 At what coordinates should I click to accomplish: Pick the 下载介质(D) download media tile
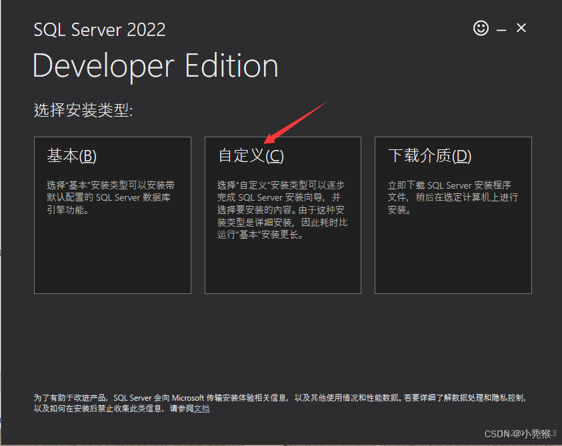coord(453,215)
